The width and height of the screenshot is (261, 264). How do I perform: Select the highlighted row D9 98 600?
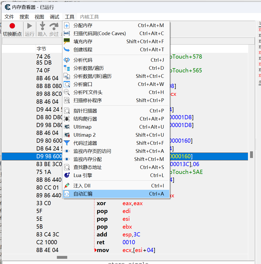click(125, 156)
